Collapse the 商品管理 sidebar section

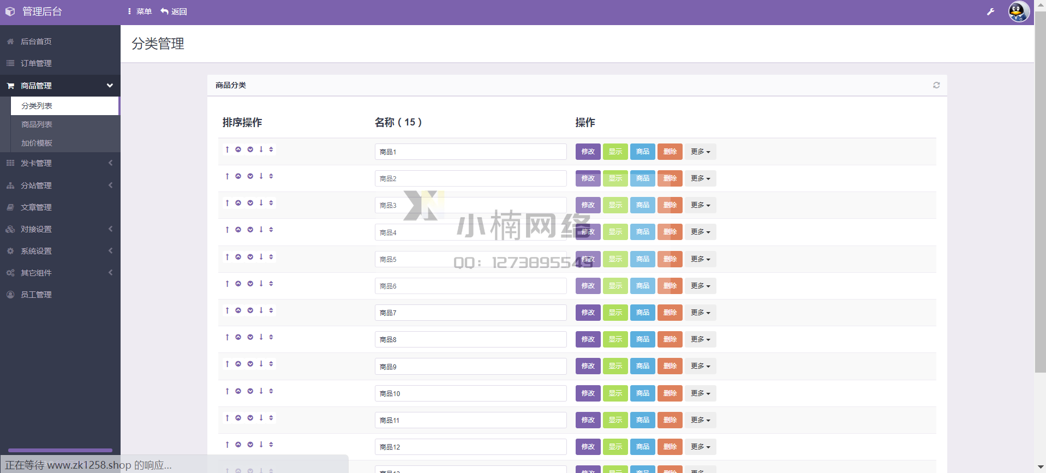(x=60, y=86)
